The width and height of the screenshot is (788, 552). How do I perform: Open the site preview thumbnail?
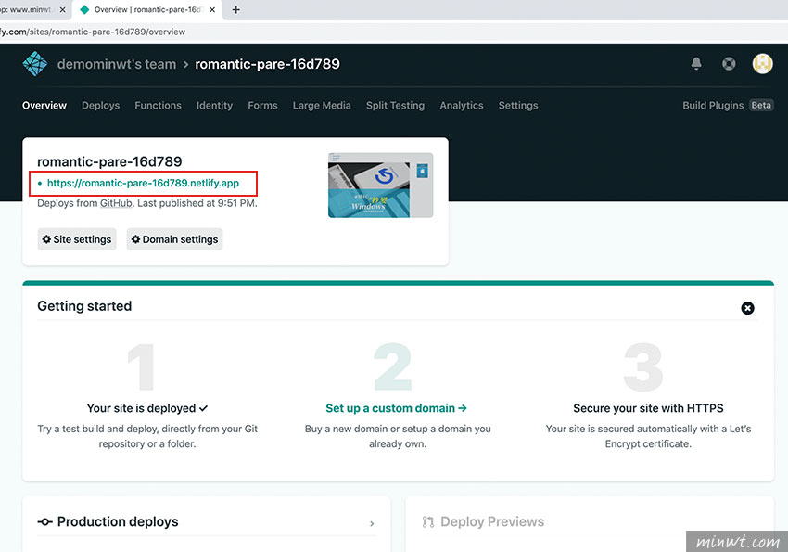(380, 185)
